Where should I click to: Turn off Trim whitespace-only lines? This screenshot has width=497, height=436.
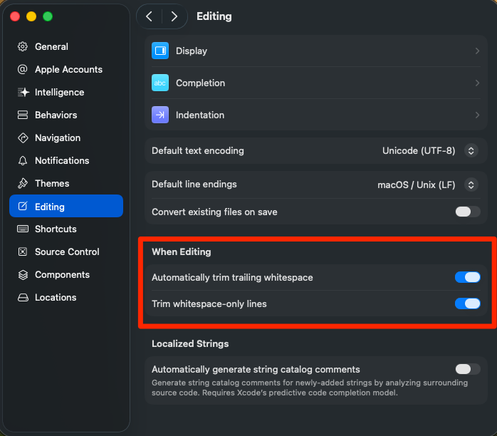(468, 304)
